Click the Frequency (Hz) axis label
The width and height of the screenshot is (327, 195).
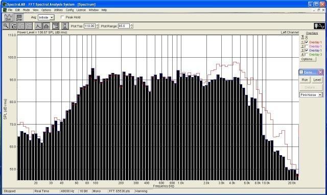pyautogui.click(x=163, y=186)
